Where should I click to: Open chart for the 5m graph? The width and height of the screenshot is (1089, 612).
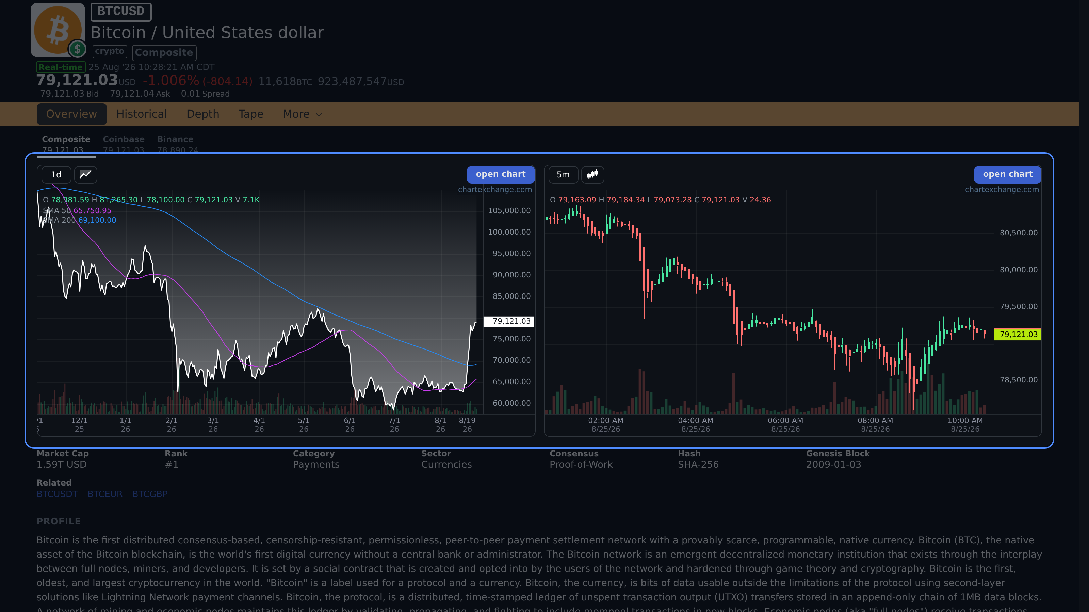coord(1007,174)
